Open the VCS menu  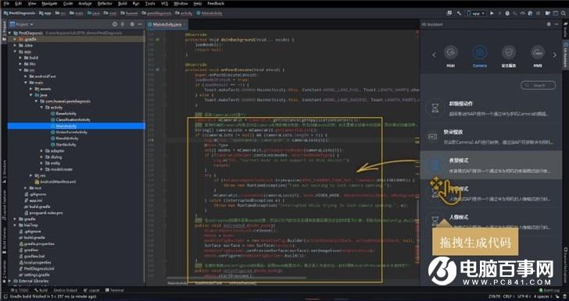click(x=164, y=3)
